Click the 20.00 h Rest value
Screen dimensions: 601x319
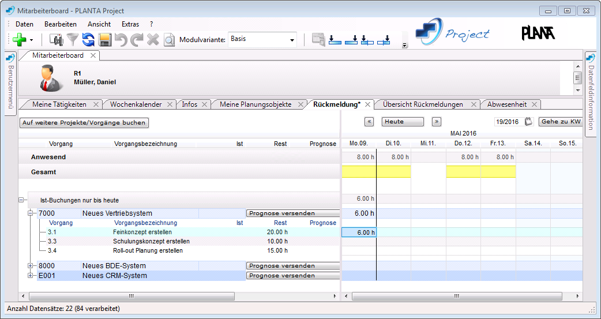(277, 232)
